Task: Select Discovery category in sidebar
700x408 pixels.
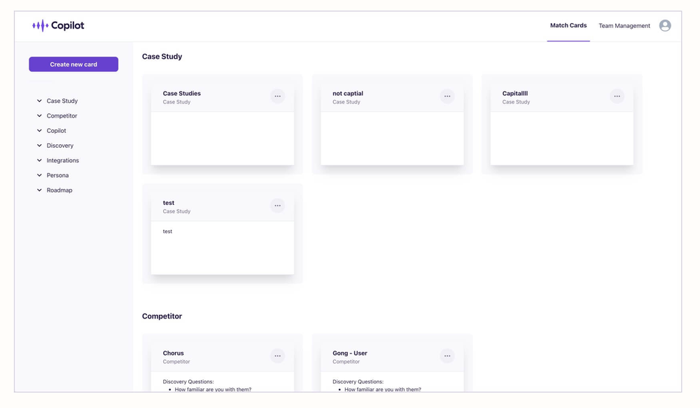Action: click(59, 146)
